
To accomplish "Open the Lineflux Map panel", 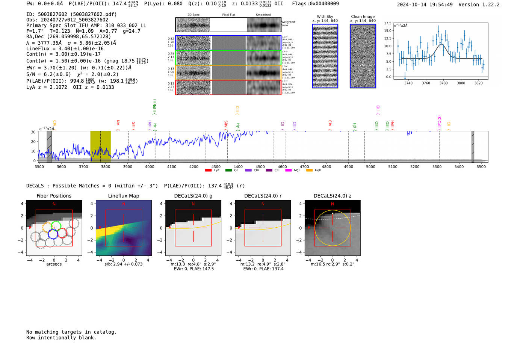I will click(x=124, y=228).
